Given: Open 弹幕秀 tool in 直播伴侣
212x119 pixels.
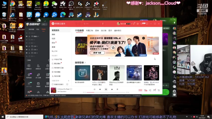Looking at the screenshot, I should click(x=38, y=84).
